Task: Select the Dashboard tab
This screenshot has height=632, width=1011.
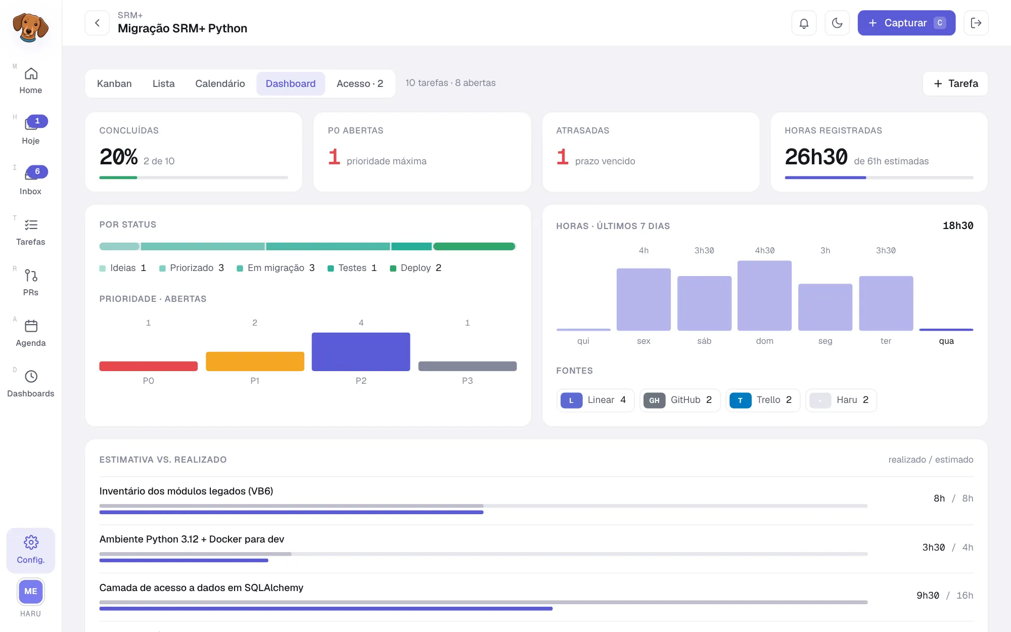Action: 291,83
